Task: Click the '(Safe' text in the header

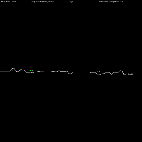Action: (71, 2)
